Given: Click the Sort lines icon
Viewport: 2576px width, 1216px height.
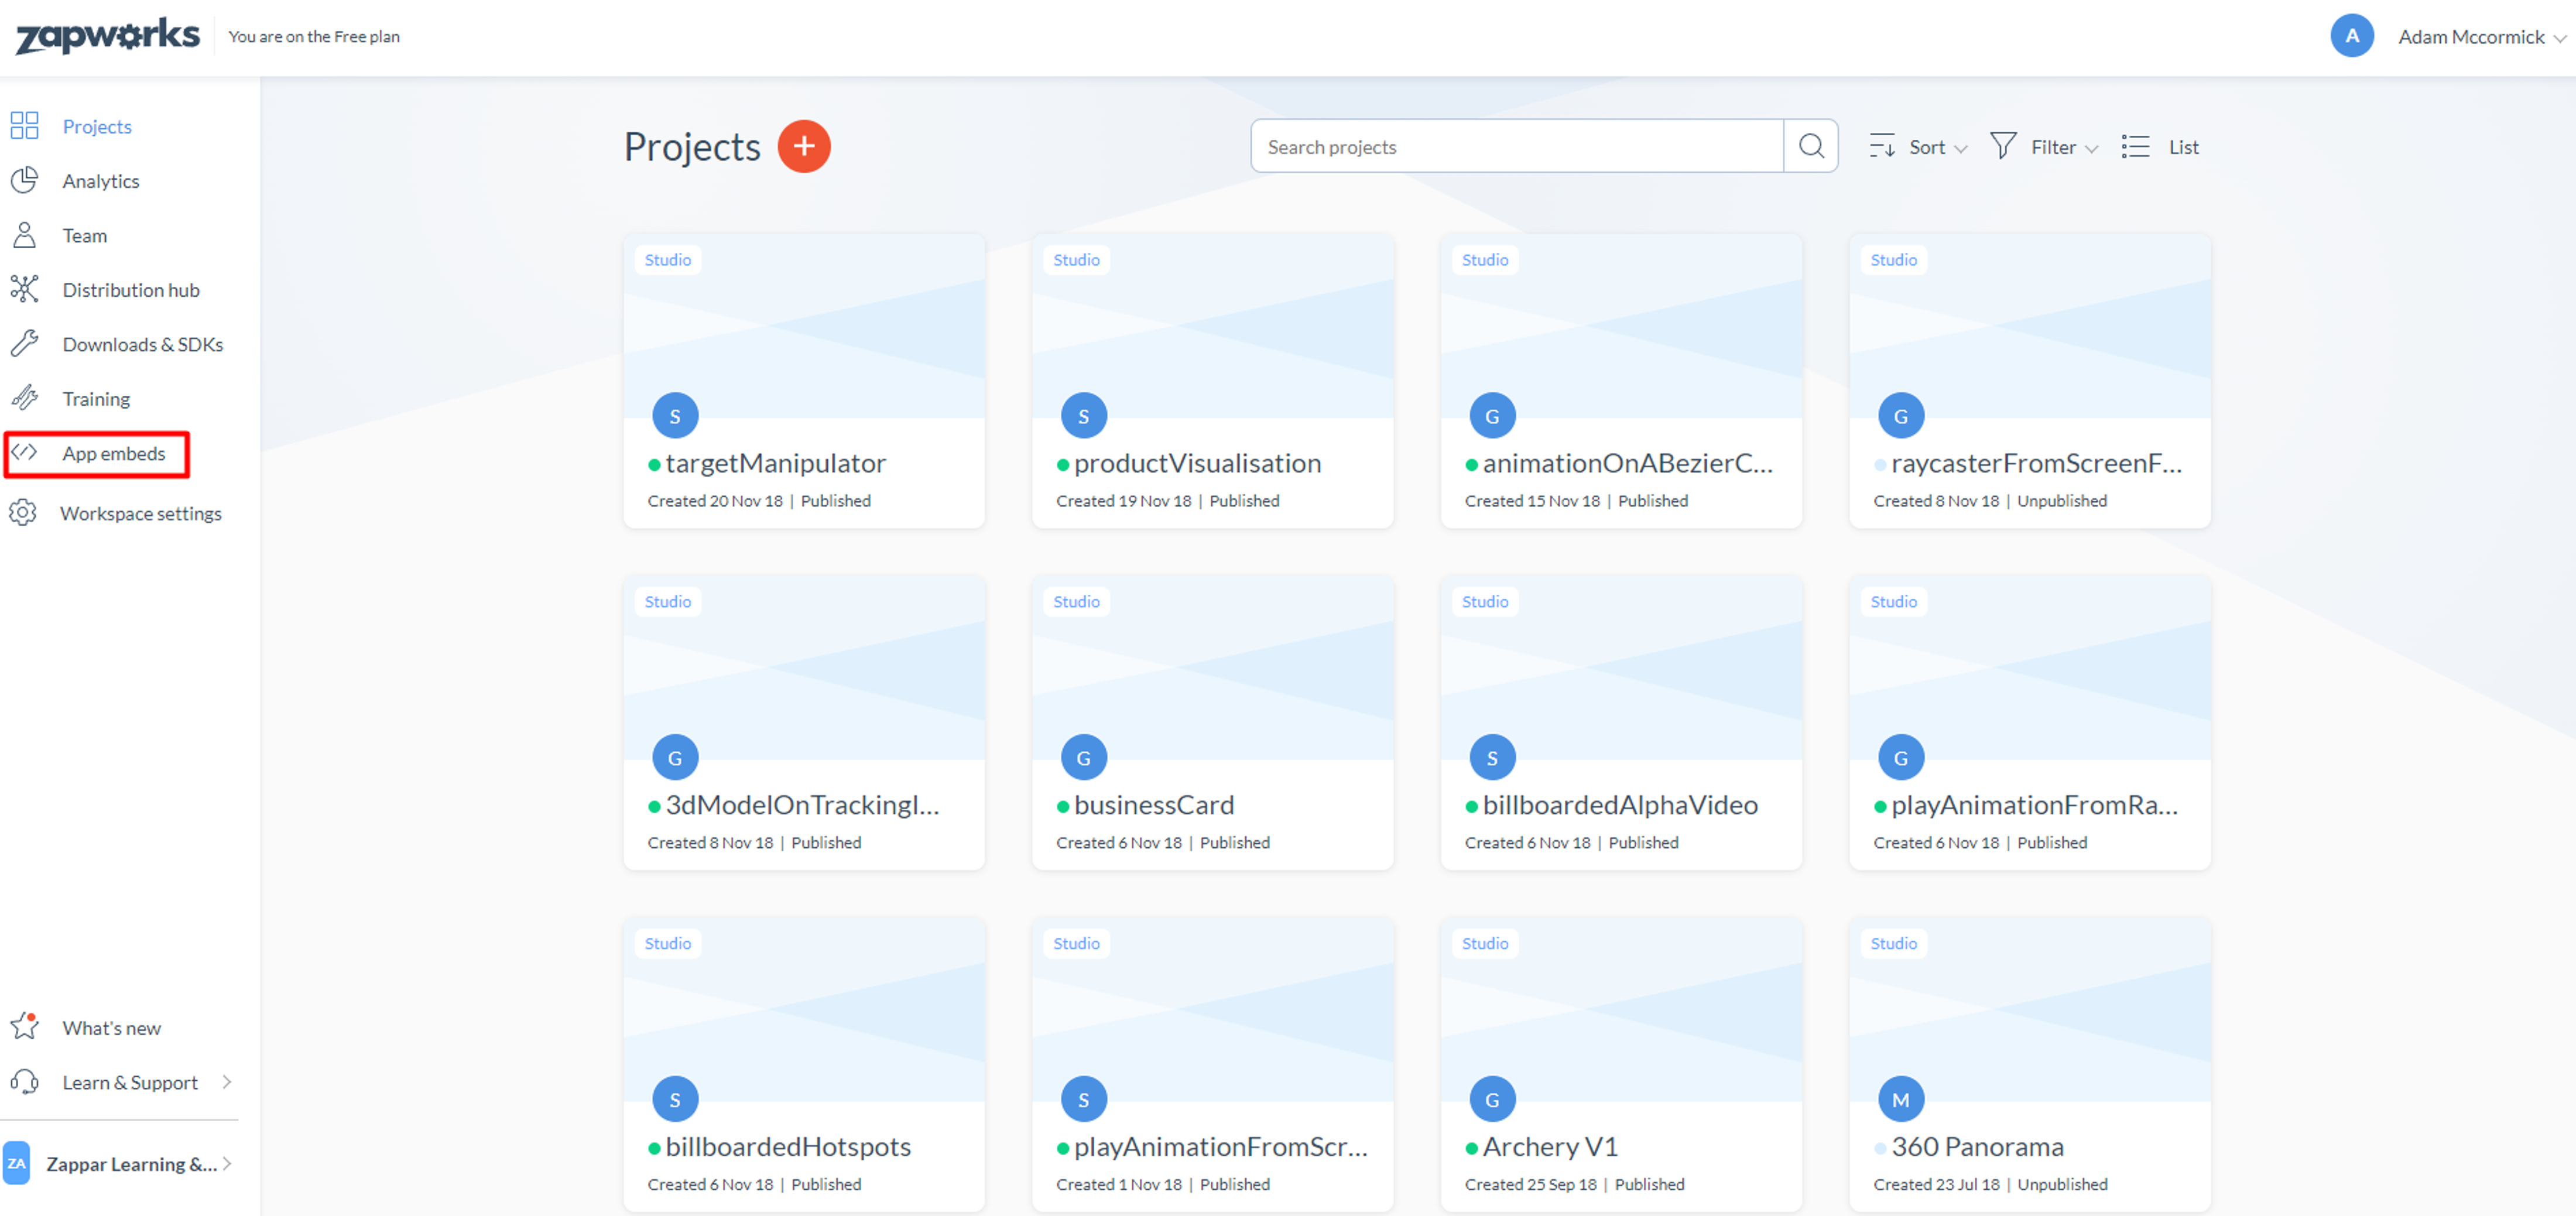Looking at the screenshot, I should 1882,146.
